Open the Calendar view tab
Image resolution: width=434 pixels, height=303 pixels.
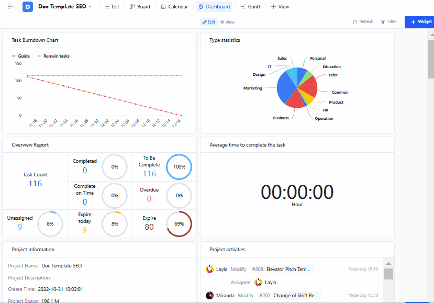click(174, 7)
